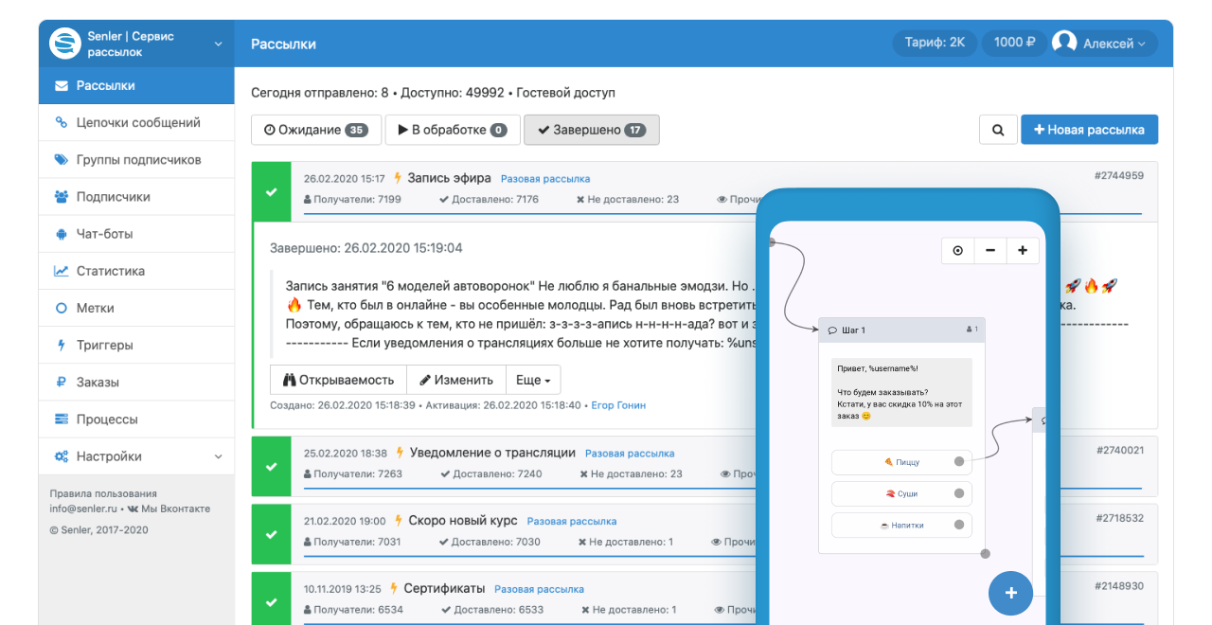
Task: Open the Скоро новый курс mailing
Action: [x=463, y=521]
